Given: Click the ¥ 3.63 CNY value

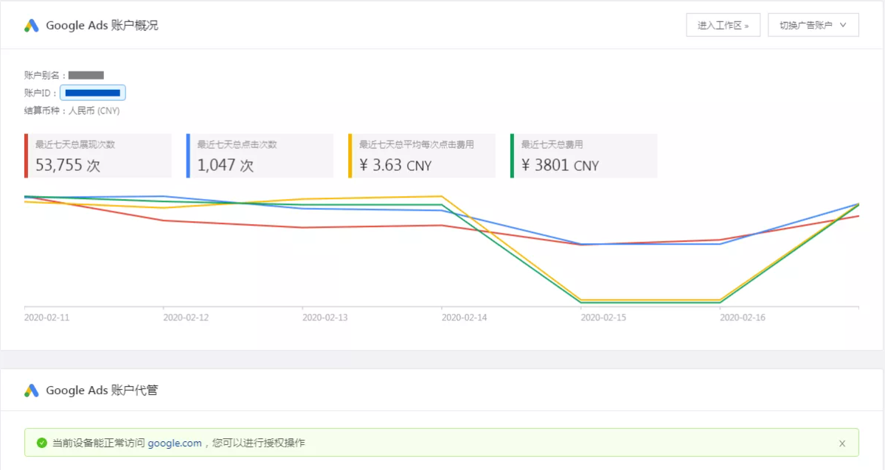Looking at the screenshot, I should click(395, 165).
